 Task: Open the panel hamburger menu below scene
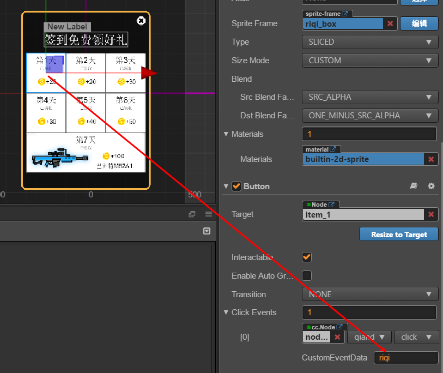click(x=209, y=214)
